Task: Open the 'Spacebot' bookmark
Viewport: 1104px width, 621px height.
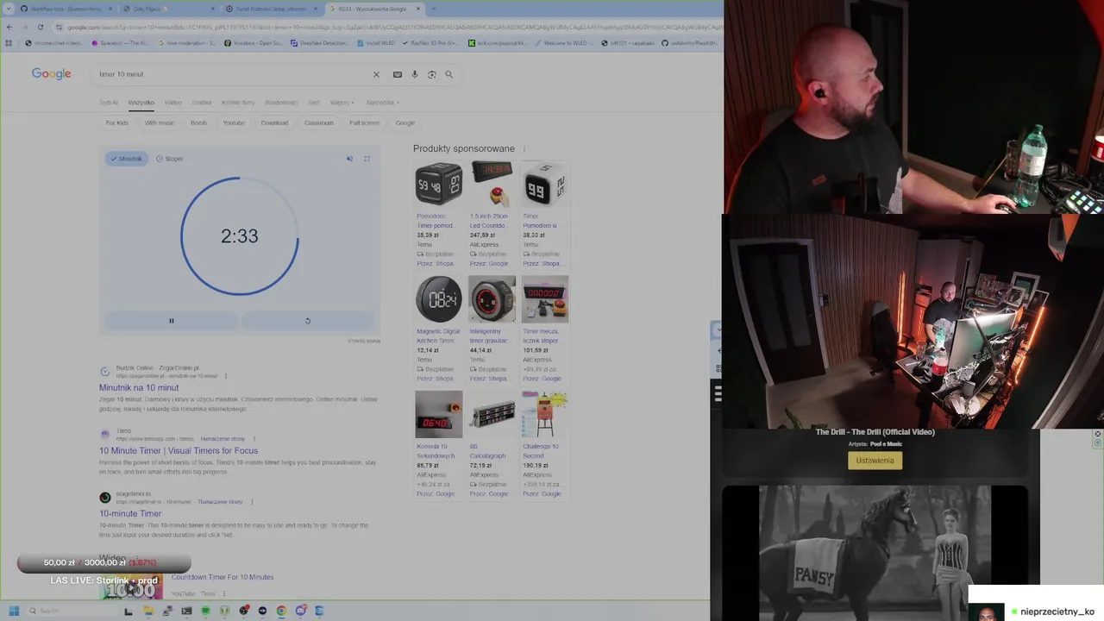Action: (119, 43)
